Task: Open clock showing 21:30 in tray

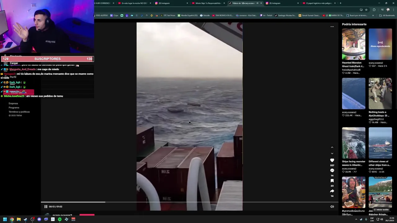Action: [390, 219]
